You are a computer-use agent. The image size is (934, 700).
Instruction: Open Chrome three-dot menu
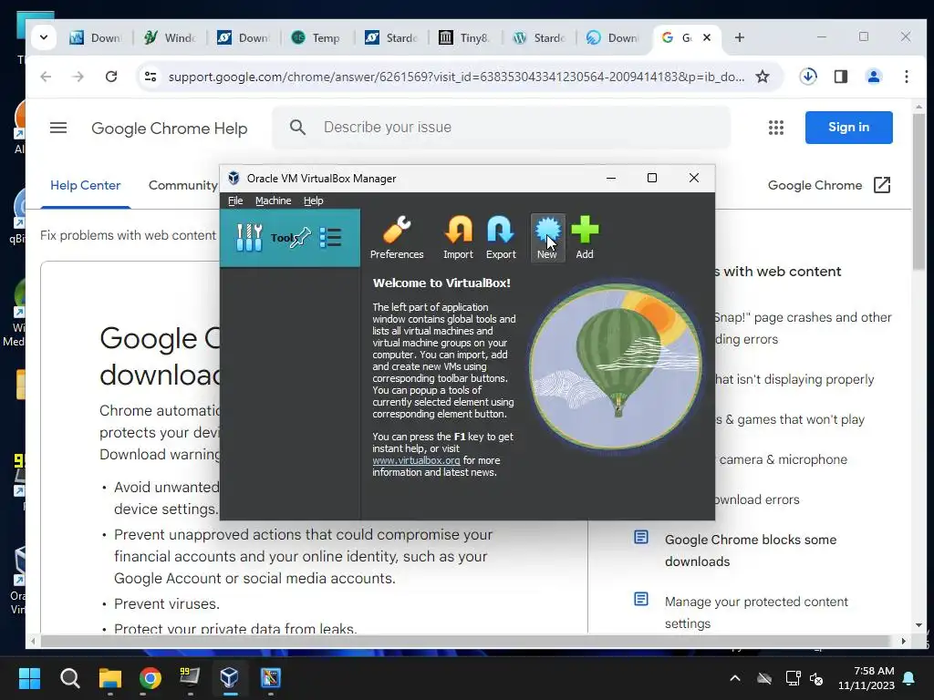pos(906,77)
